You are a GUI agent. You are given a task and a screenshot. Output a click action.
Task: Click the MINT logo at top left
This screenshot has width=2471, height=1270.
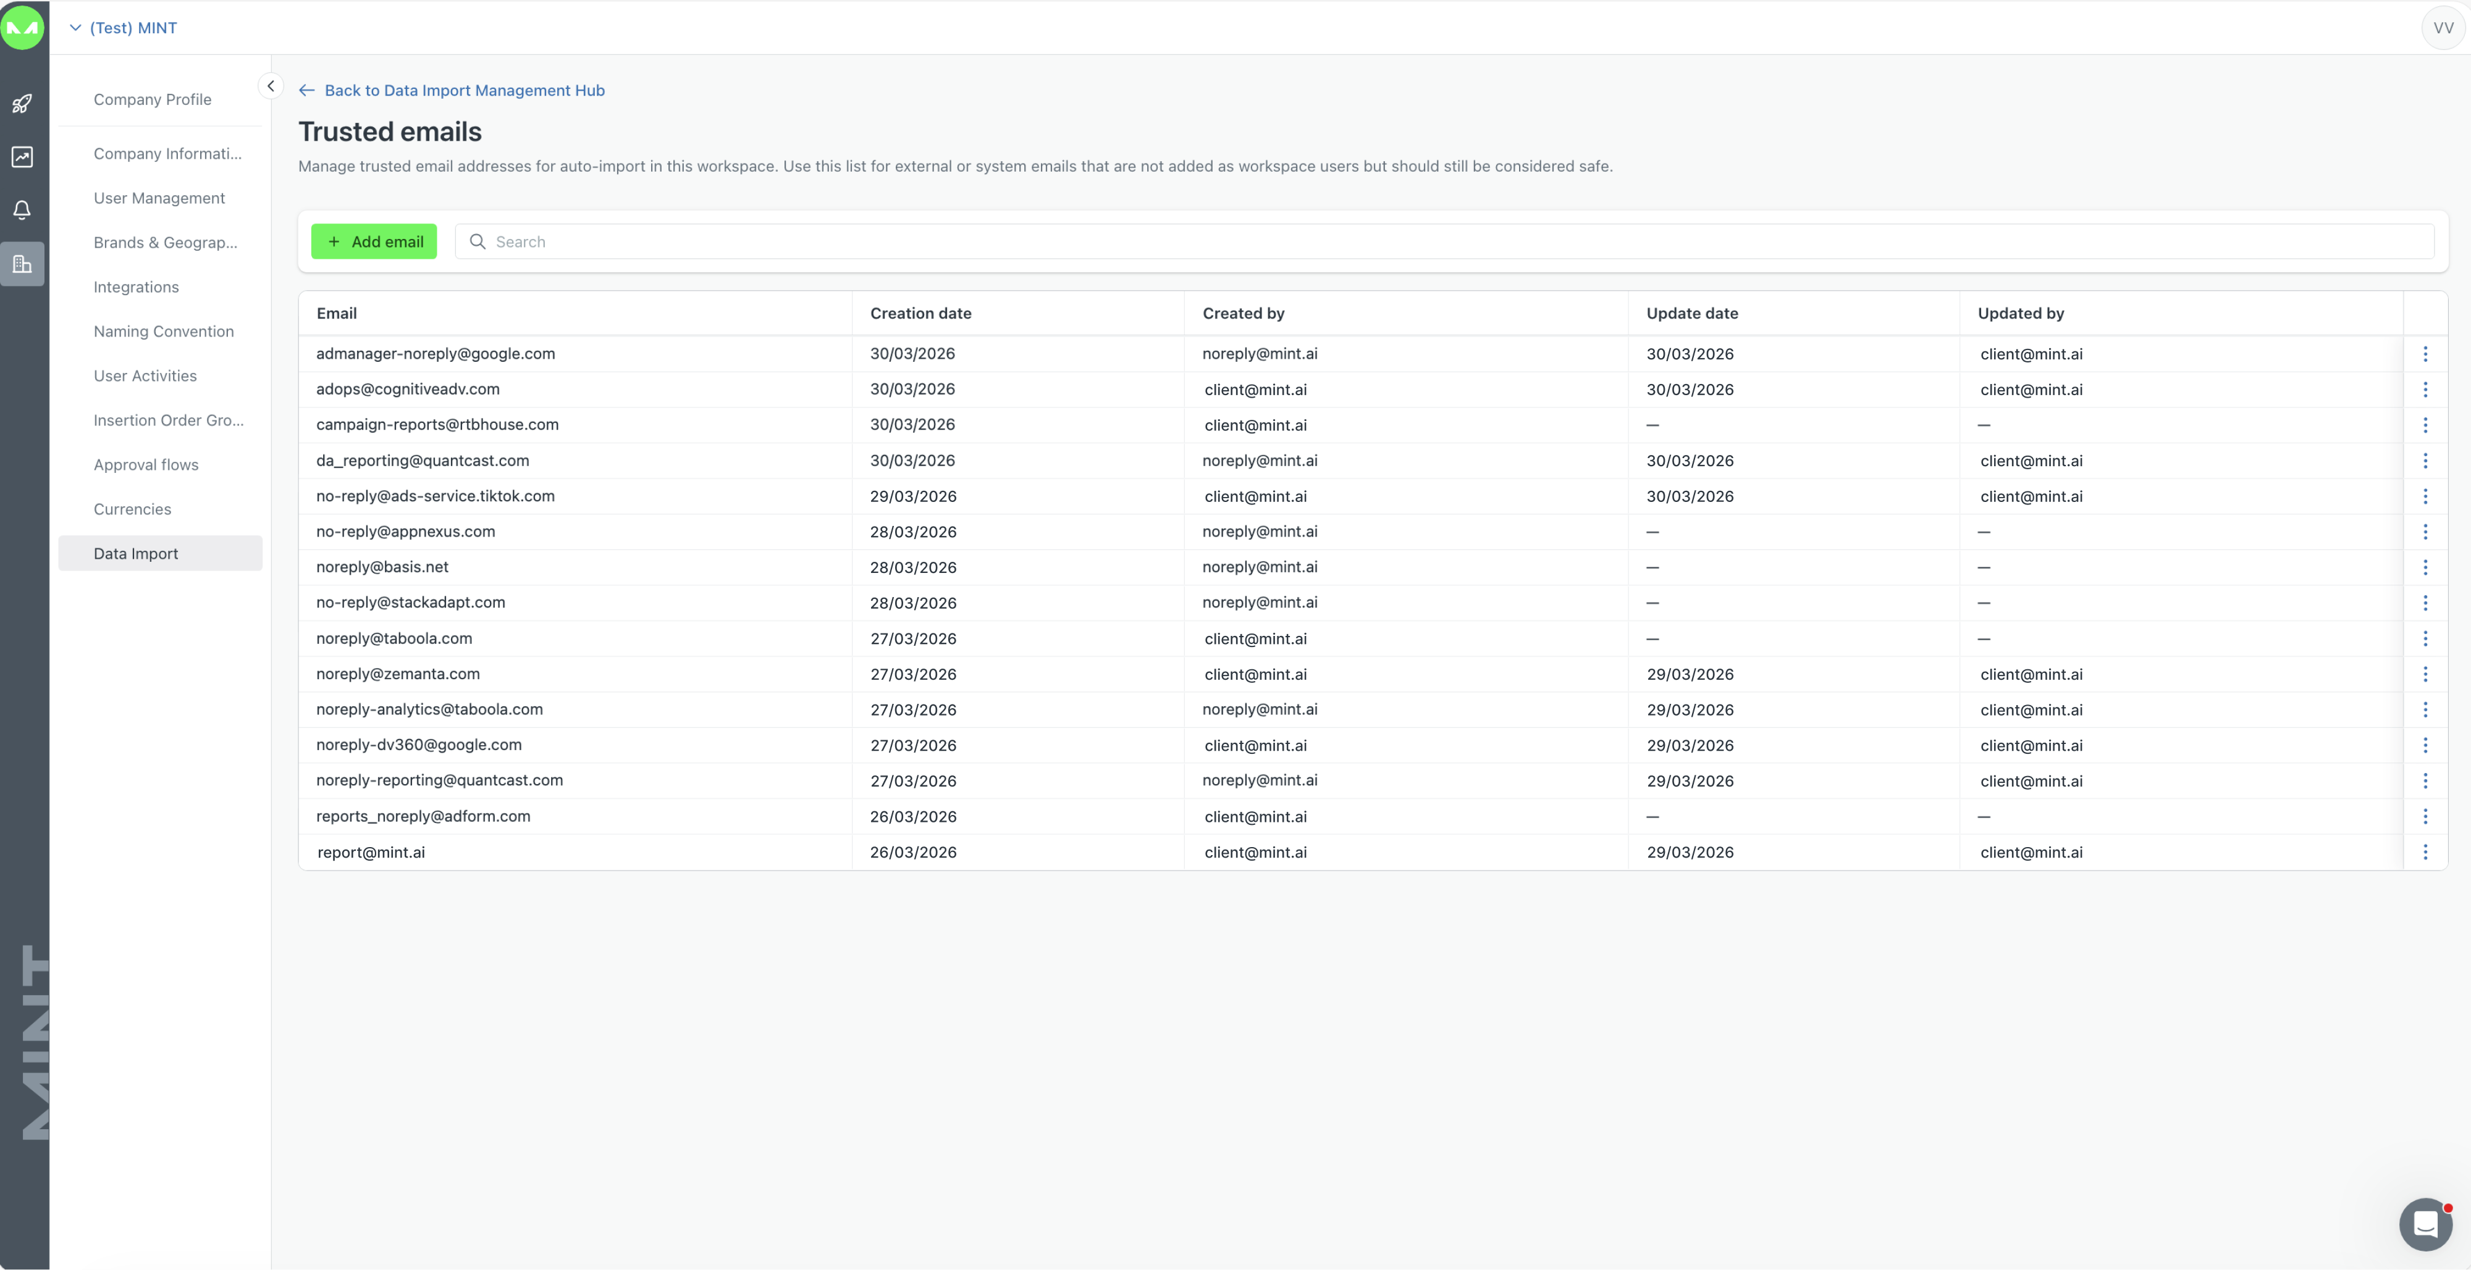23,27
